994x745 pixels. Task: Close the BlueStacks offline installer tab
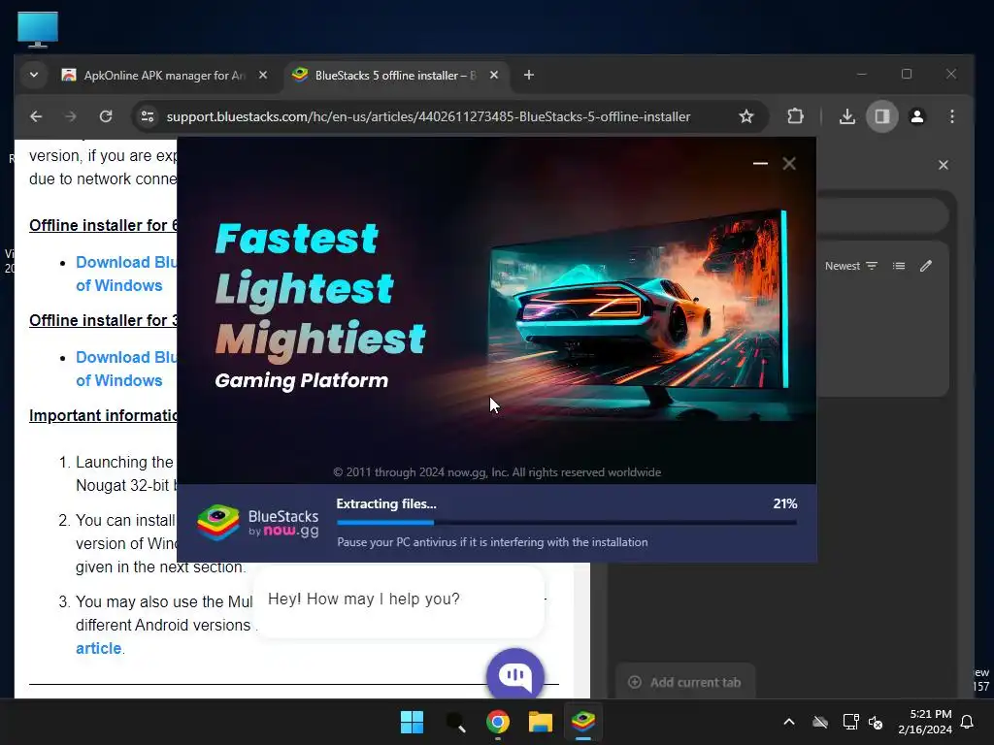click(x=494, y=75)
